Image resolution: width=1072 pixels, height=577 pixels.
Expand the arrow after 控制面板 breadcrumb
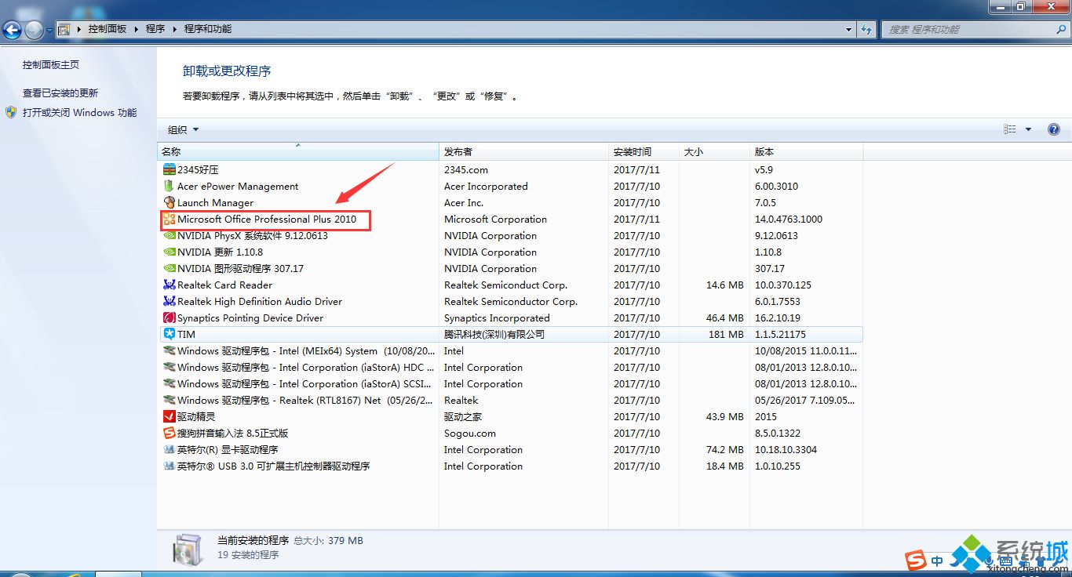(136, 29)
